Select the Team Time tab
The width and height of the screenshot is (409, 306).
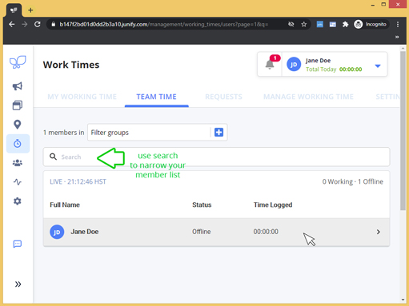click(x=157, y=97)
